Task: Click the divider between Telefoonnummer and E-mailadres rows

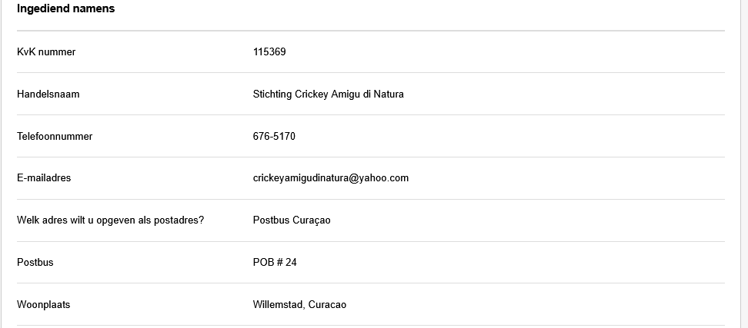Action: coord(370,157)
